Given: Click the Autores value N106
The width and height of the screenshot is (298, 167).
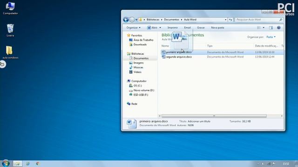Looking at the screenshot, I should click(190, 125).
